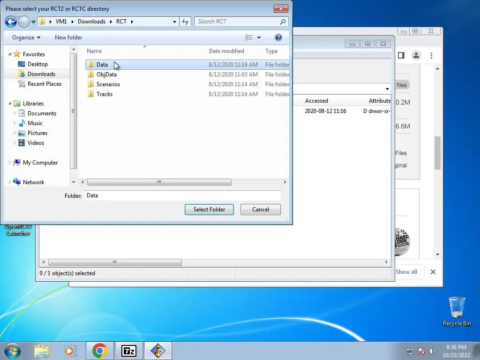This screenshot has width=480, height=360.
Task: Open Windows Media Player from taskbar
Action: pyautogui.click(x=69, y=351)
